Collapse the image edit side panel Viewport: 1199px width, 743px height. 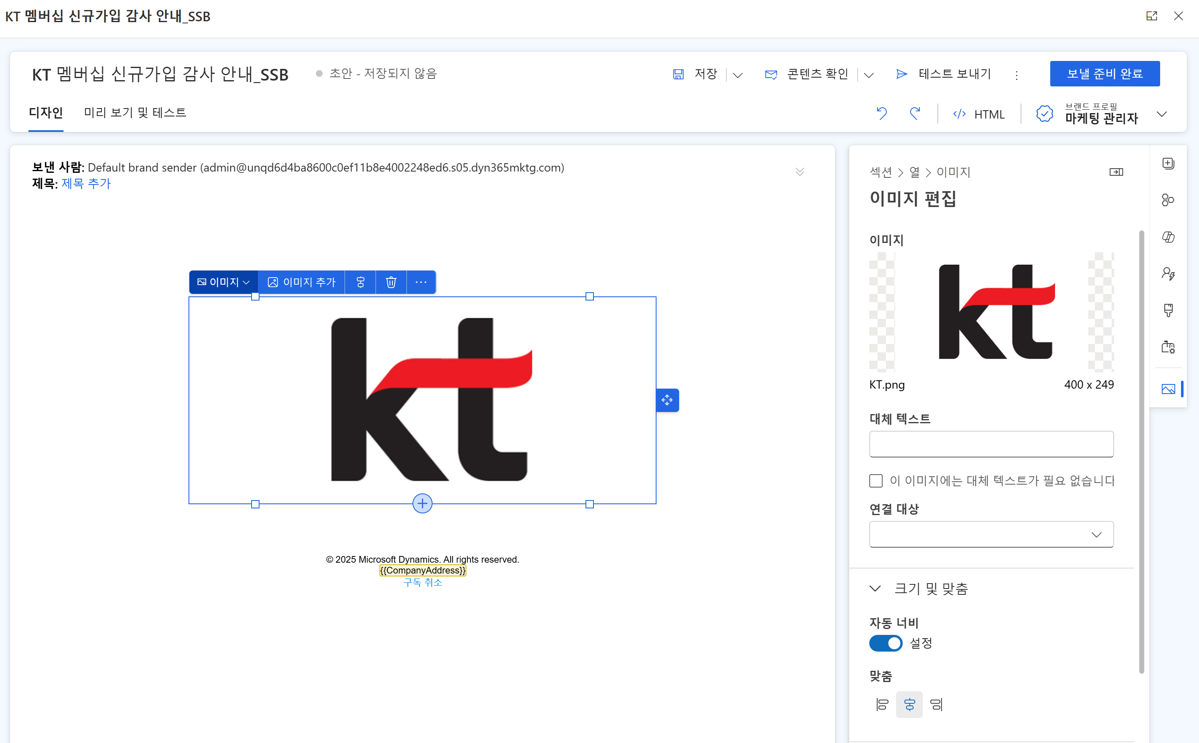[1116, 172]
